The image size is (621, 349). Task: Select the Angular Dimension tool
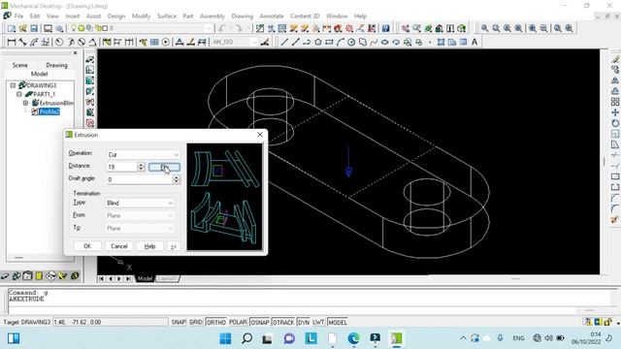[92, 42]
